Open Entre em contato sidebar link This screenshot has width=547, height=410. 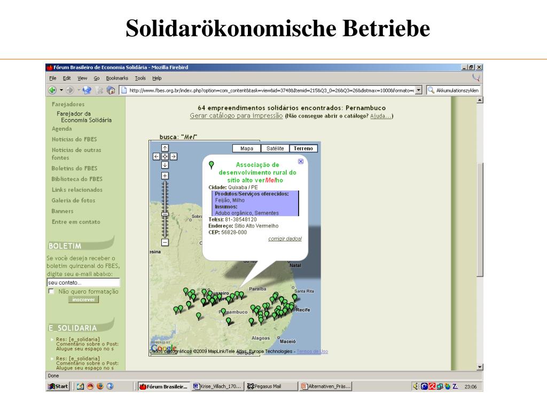(76, 222)
